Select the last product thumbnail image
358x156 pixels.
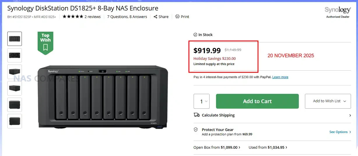point(15,121)
